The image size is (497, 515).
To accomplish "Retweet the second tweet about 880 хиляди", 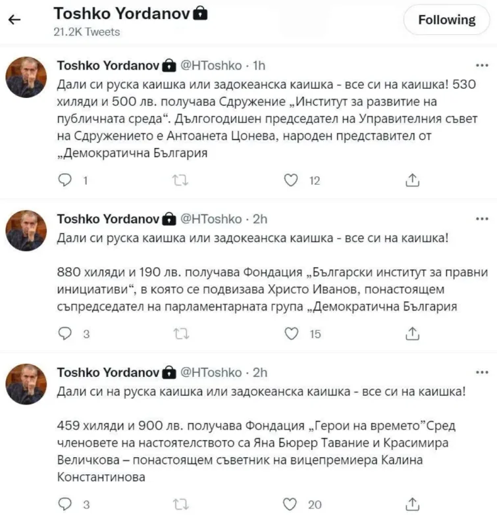I will (179, 334).
